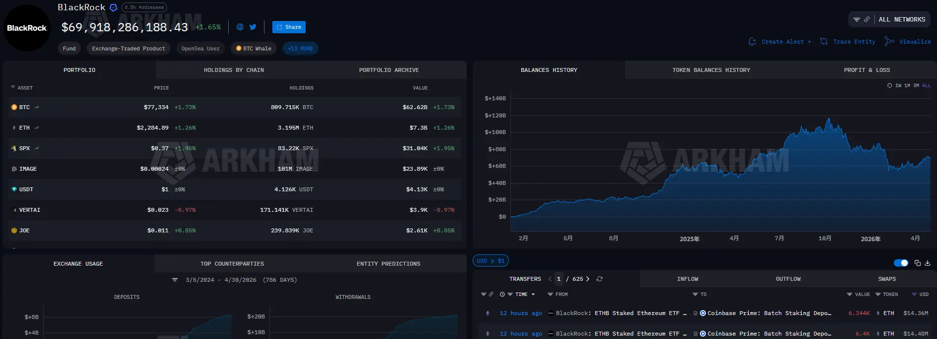Switch to the Outflow tab

click(x=788, y=279)
